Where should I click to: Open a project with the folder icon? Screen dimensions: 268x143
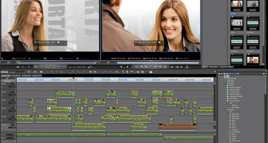35,72
